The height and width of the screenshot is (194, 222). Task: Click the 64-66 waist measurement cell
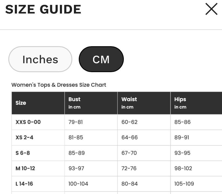coord(144,138)
